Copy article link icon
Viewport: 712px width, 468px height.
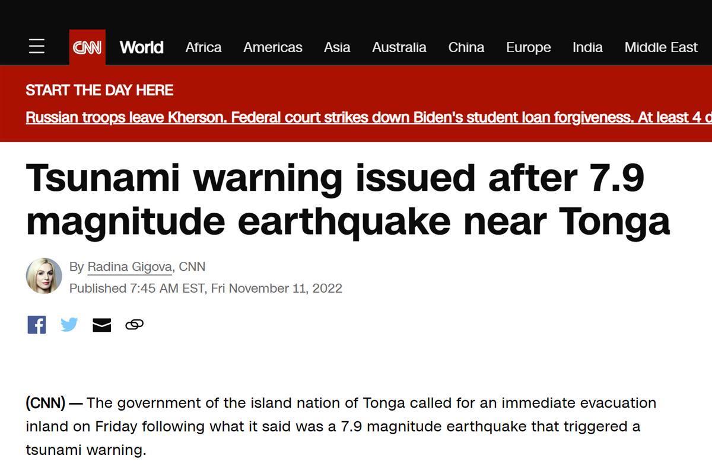pos(134,325)
